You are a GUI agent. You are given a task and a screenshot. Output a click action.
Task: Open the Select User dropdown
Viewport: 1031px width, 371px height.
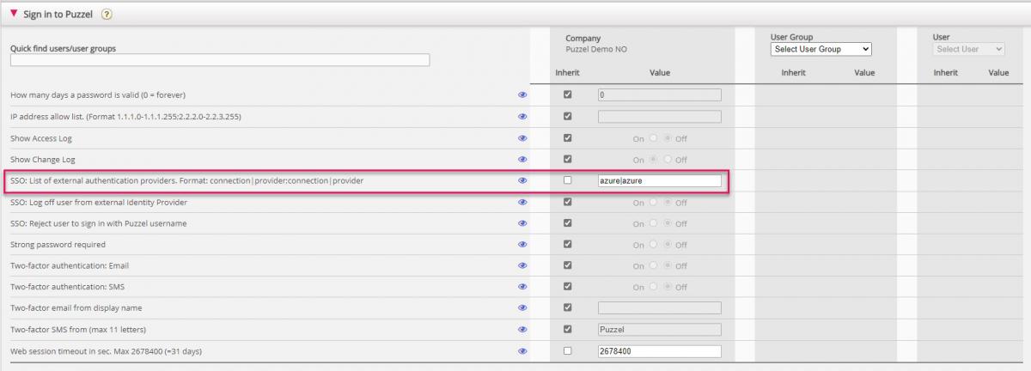(970, 50)
